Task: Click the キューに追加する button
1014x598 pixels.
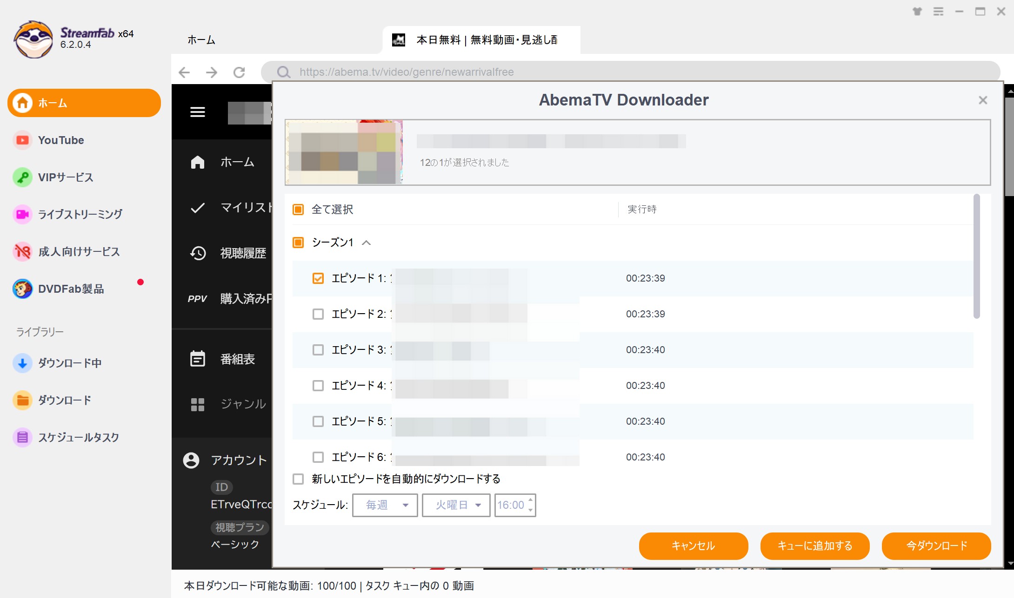Action: click(815, 546)
